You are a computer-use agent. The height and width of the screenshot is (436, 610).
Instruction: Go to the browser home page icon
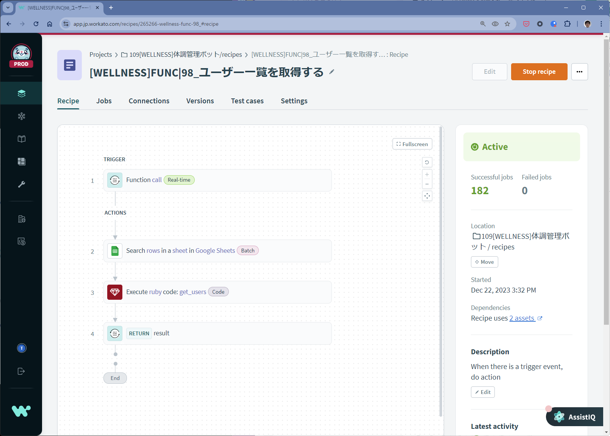pos(50,24)
